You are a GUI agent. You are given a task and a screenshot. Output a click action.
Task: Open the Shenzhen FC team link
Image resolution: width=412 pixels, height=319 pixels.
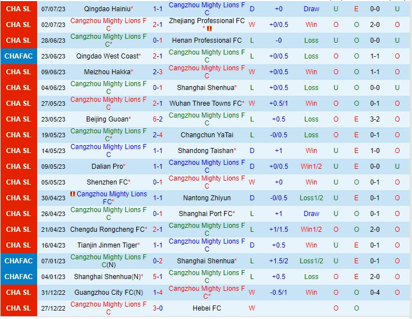(x=107, y=182)
